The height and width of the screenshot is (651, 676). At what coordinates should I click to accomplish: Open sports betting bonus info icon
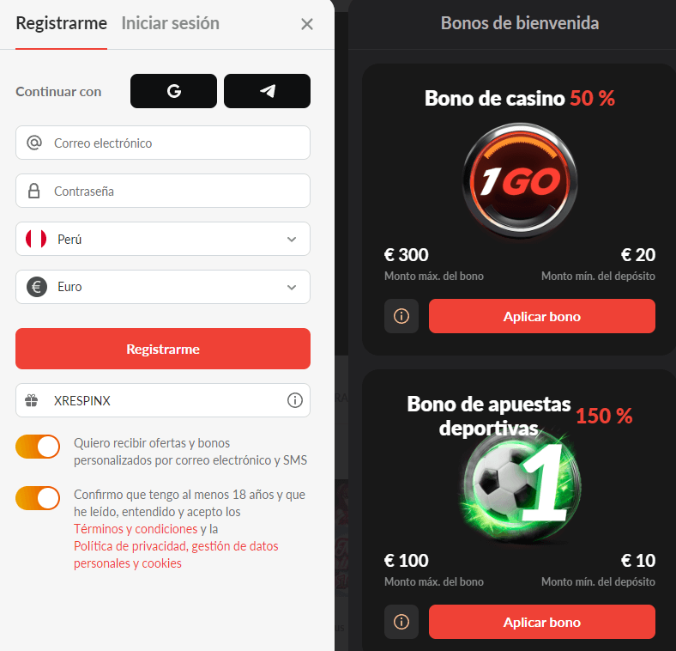[401, 622]
